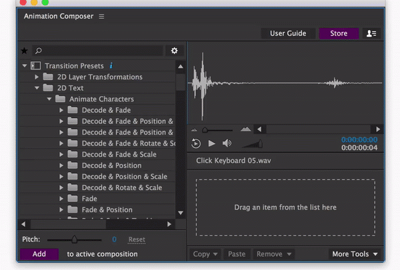Expand the Fade & Position folder
400x270 pixels.
[61, 209]
